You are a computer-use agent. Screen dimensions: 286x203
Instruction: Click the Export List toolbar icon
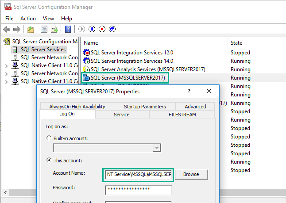54,30
